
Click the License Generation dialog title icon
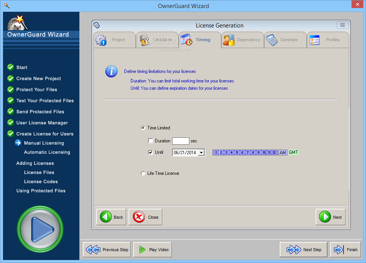tap(97, 25)
